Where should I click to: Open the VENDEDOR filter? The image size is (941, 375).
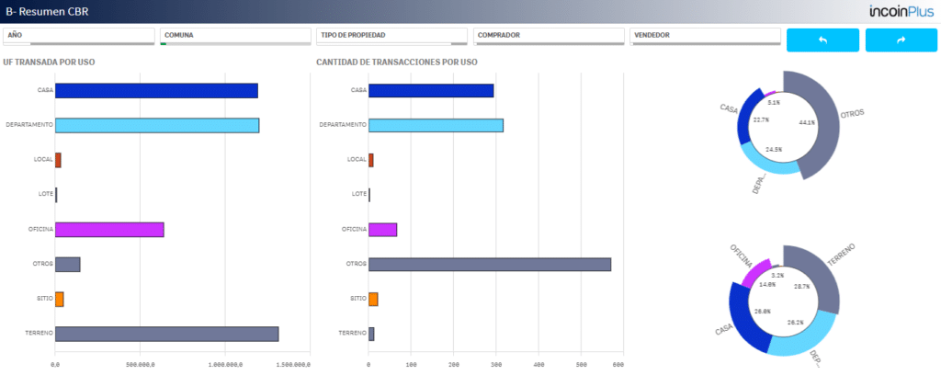point(705,36)
